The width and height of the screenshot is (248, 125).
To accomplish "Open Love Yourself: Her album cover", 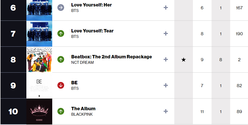I will (x=39, y=10).
